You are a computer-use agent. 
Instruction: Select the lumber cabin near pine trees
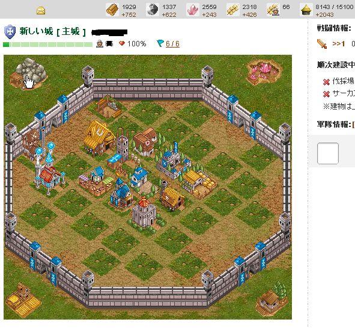(273, 299)
